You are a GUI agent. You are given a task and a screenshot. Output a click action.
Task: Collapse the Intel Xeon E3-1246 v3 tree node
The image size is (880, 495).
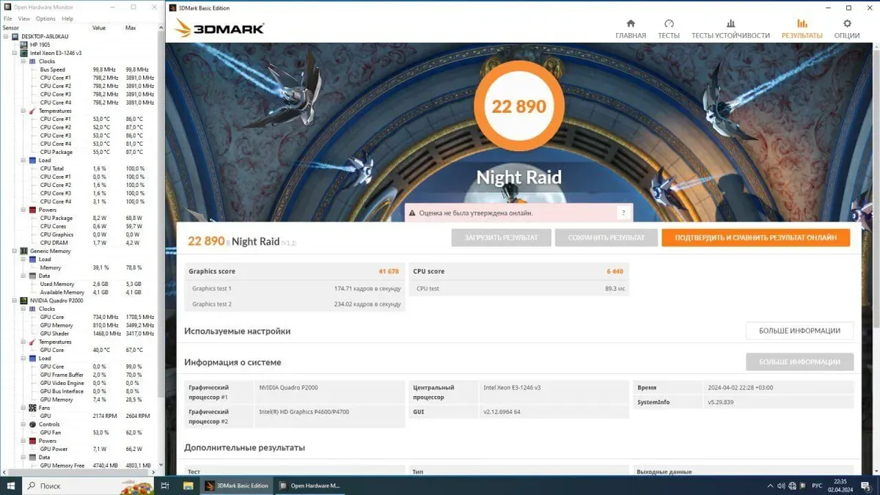coord(15,54)
